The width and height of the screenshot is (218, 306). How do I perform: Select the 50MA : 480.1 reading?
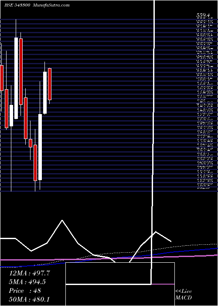[30, 299]
